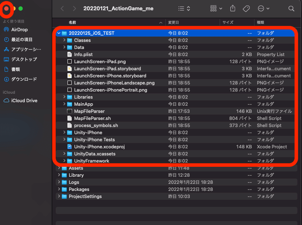
Task: Close the Finder window with red button
Action: click(x=6, y=8)
